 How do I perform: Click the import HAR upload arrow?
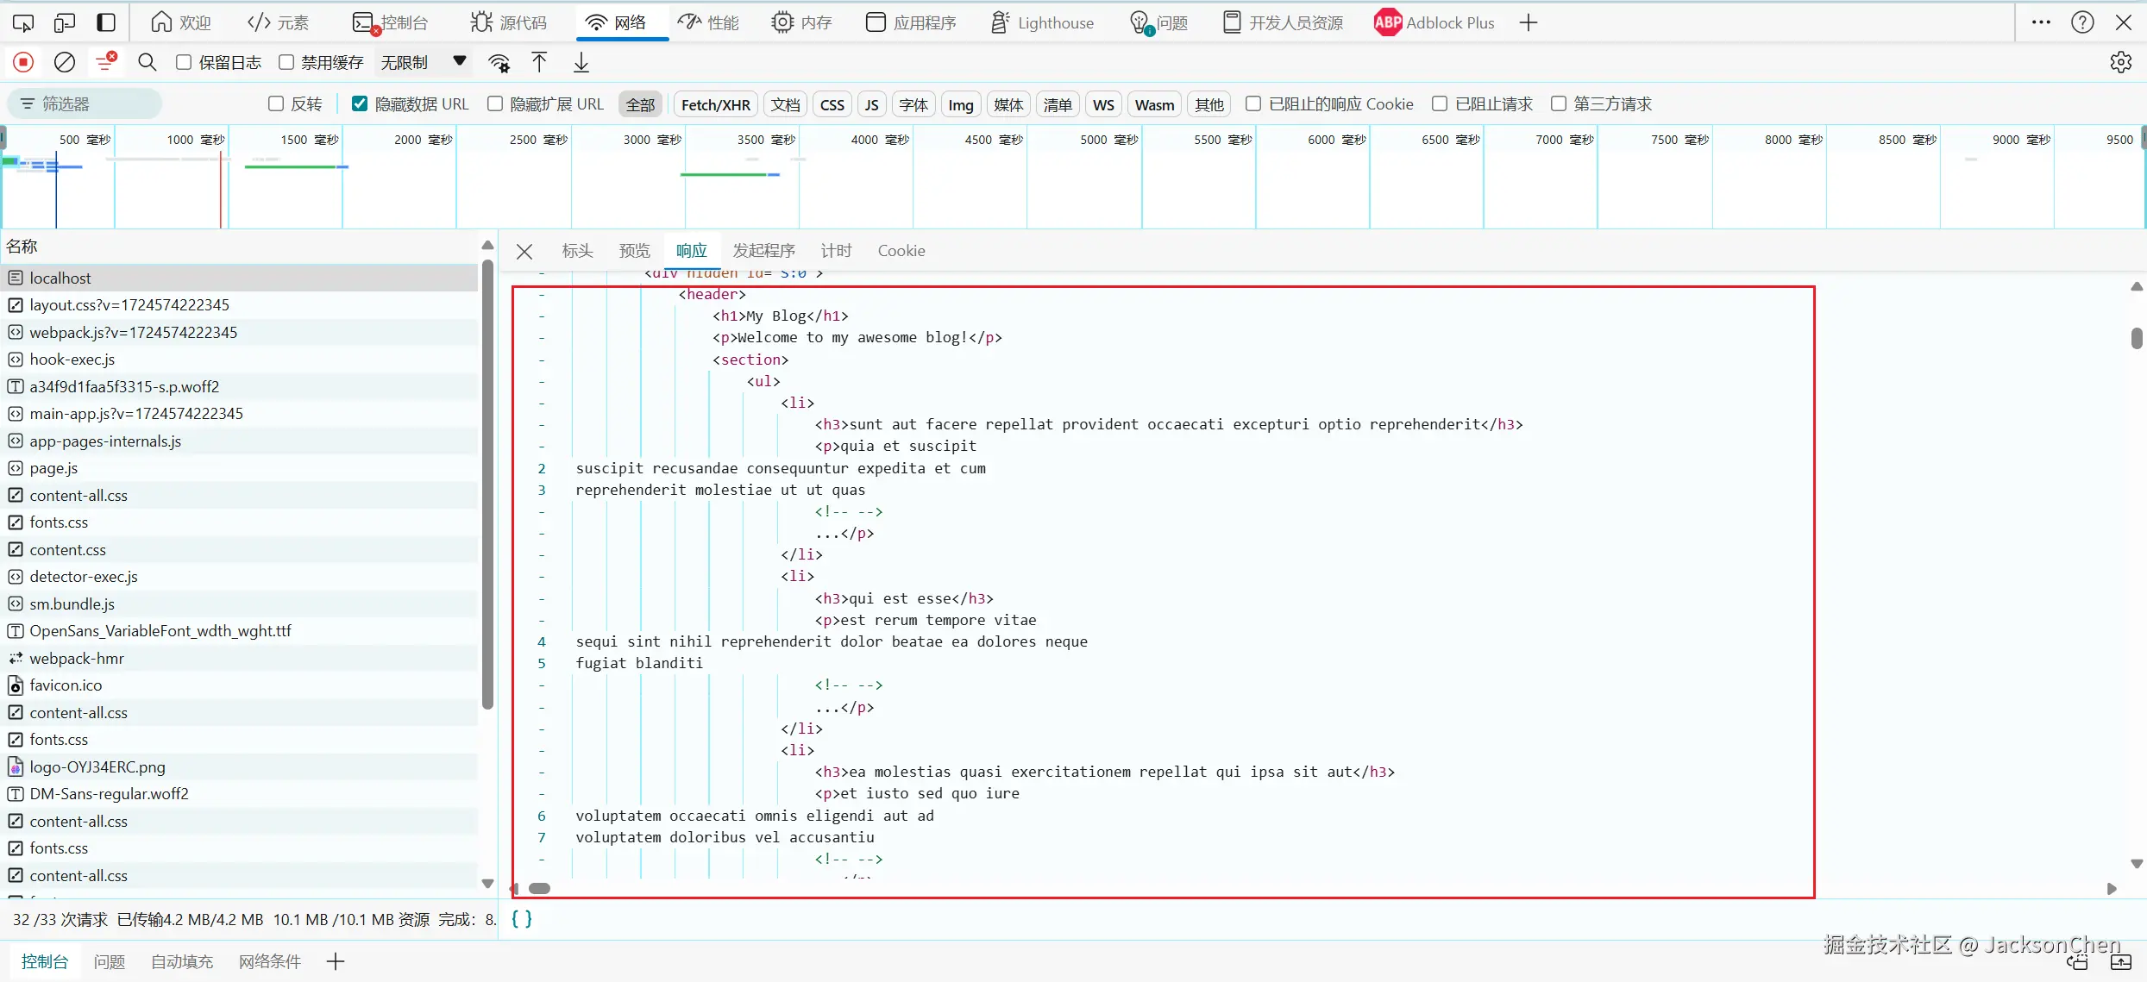pyautogui.click(x=539, y=62)
